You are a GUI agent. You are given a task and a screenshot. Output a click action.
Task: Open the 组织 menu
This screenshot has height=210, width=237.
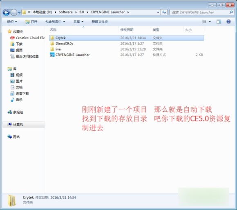12,22
